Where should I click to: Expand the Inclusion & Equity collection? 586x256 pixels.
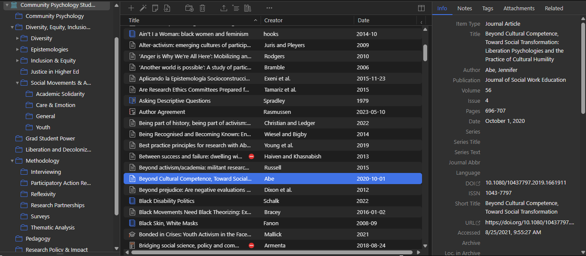[x=18, y=60]
